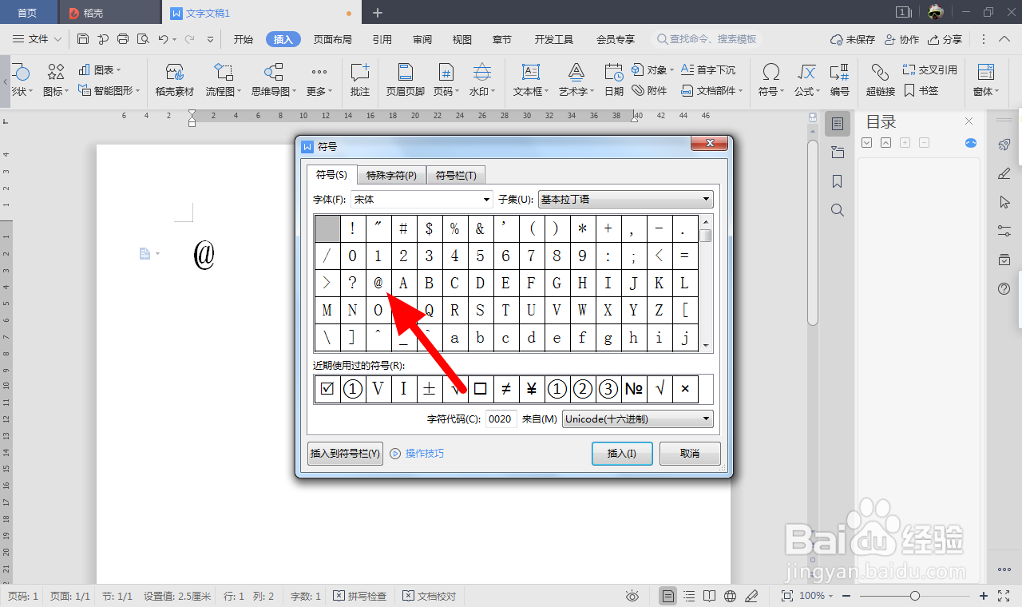Toggle 拼写检查 spell check in status bar
The image size is (1022, 607).
pos(360,596)
